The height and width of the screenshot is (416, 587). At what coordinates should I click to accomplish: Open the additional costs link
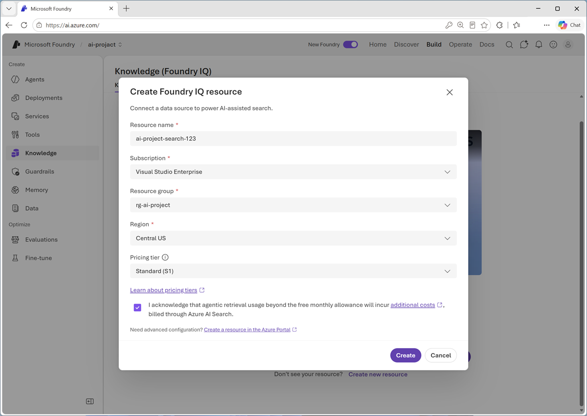coord(412,305)
